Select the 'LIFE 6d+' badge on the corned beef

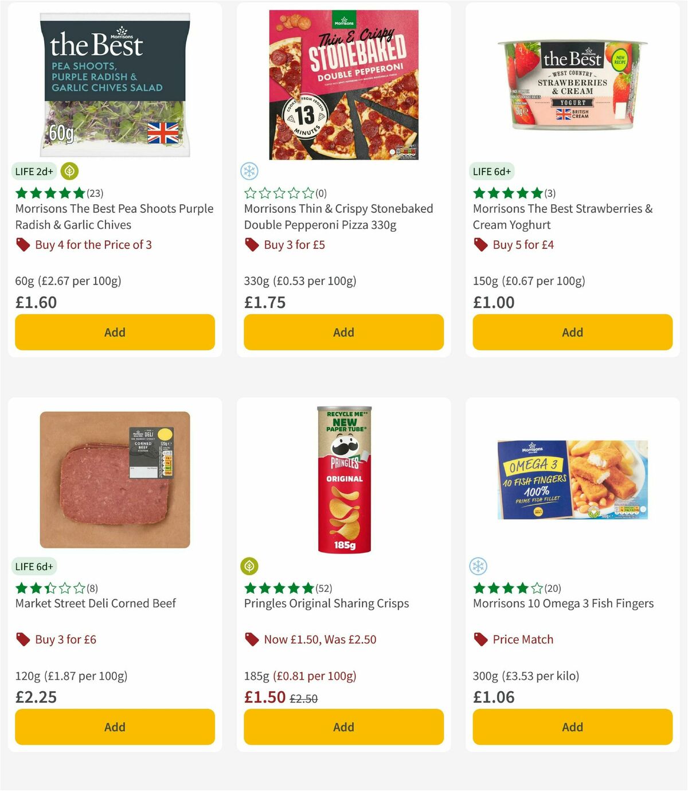point(34,566)
